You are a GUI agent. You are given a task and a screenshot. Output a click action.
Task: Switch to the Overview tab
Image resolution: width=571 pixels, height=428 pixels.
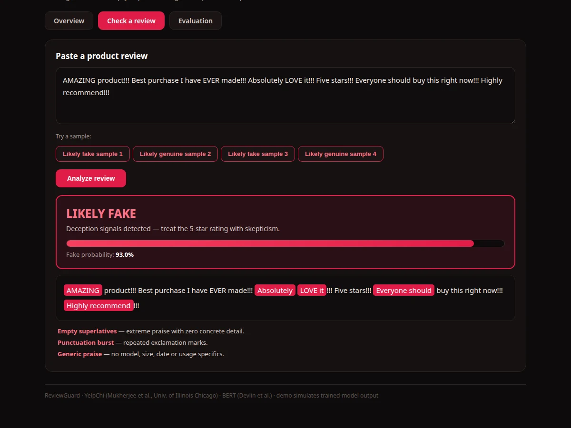[69, 21]
